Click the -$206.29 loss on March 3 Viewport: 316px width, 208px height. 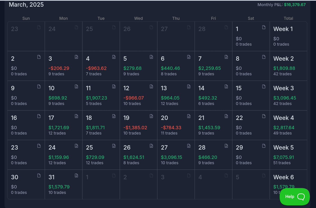click(x=59, y=68)
